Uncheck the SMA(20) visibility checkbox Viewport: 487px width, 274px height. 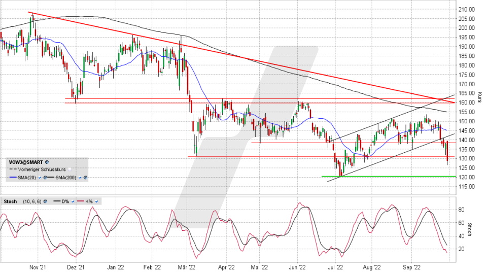[40, 178]
